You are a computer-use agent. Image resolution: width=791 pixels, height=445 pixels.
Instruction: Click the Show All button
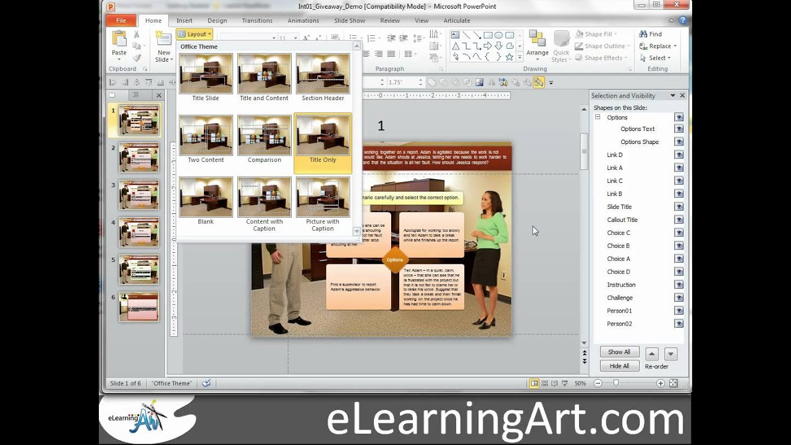619,352
